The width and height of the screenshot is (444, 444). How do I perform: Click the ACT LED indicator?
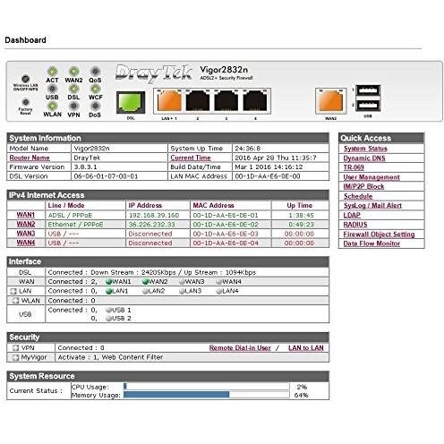(x=52, y=72)
